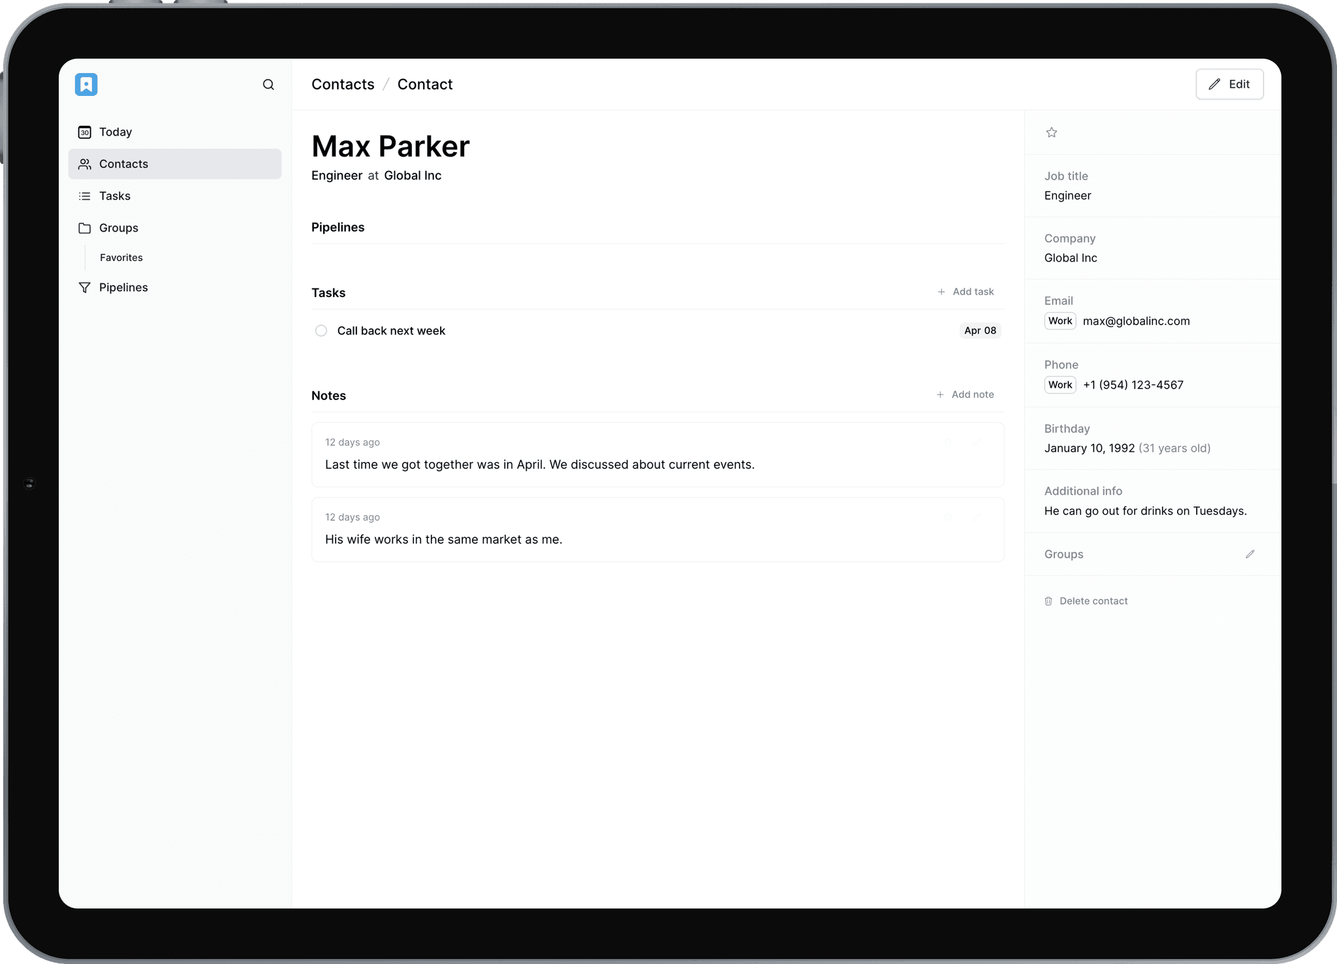Go back via the Contacts breadcrumb
The height and width of the screenshot is (964, 1337).
click(342, 84)
